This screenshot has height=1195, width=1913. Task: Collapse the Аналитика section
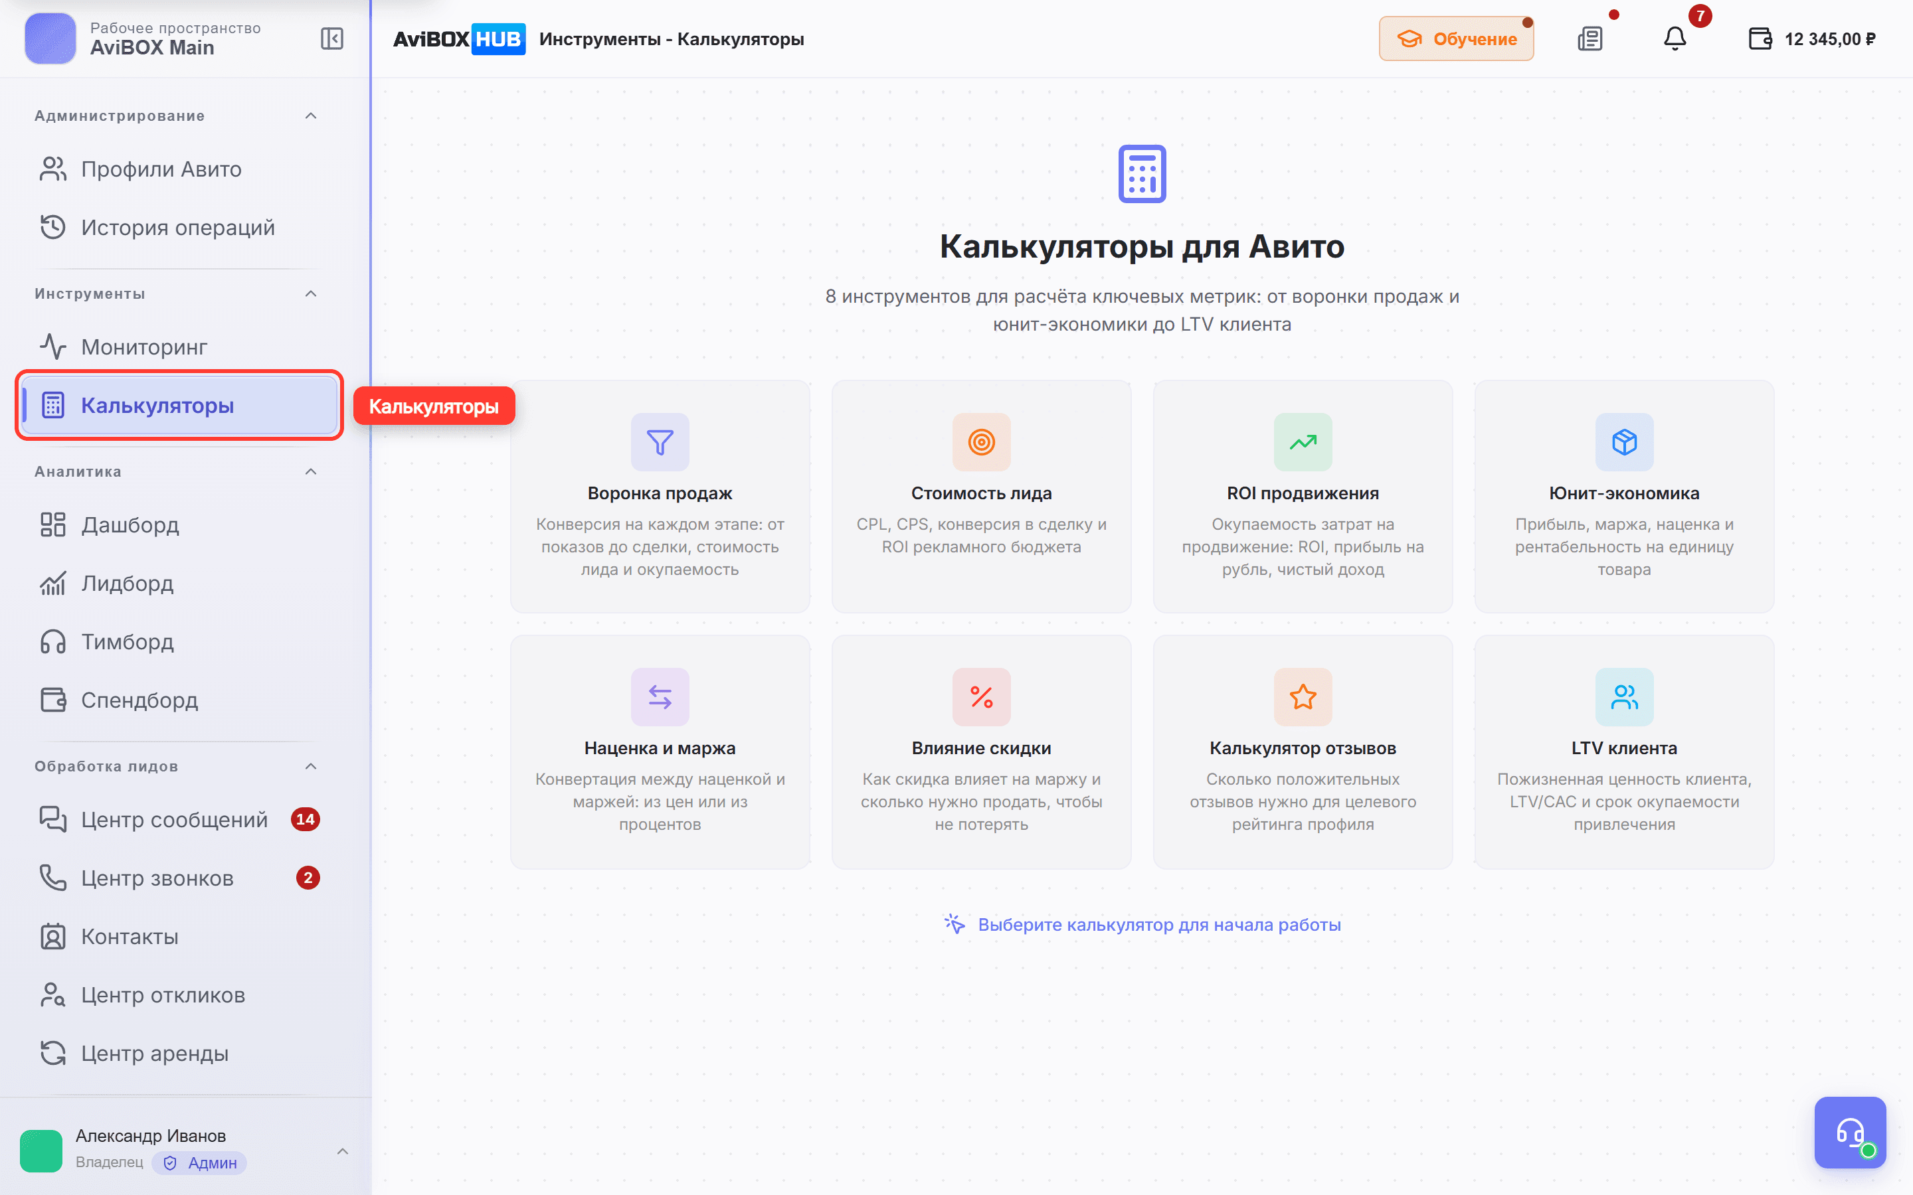coord(311,472)
